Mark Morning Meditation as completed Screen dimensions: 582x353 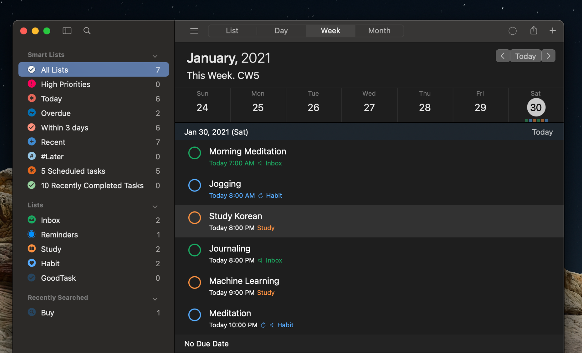point(195,153)
